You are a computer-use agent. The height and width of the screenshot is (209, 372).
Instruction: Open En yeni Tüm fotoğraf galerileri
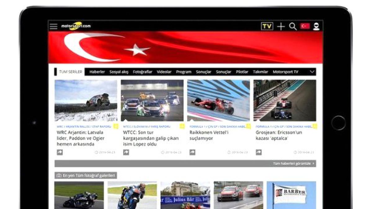click(x=86, y=175)
